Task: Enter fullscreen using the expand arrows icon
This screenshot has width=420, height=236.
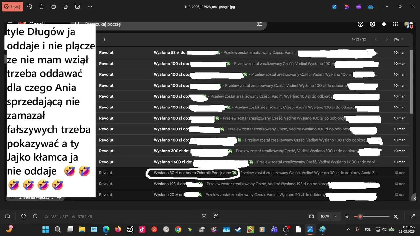Action: [413, 216]
